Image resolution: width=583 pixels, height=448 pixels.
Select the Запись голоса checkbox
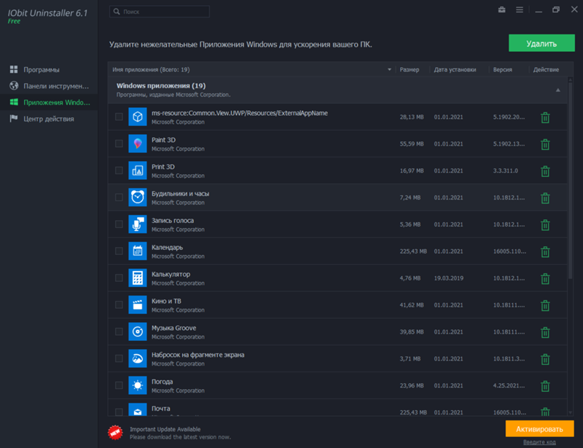[119, 224]
